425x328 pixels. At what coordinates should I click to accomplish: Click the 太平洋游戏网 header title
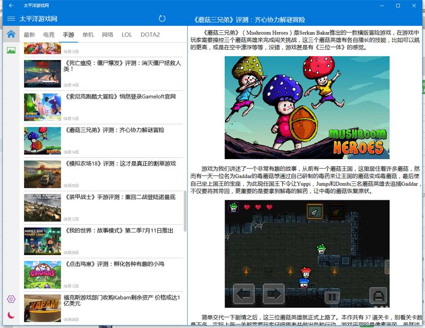click(x=38, y=19)
